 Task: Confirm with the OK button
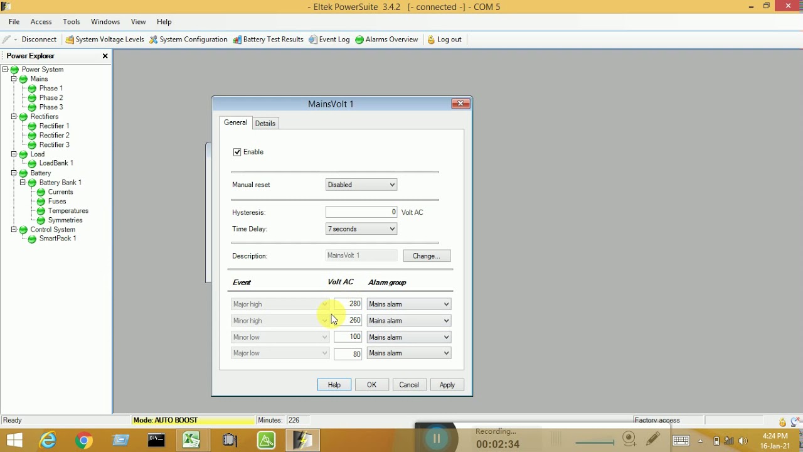(372, 385)
